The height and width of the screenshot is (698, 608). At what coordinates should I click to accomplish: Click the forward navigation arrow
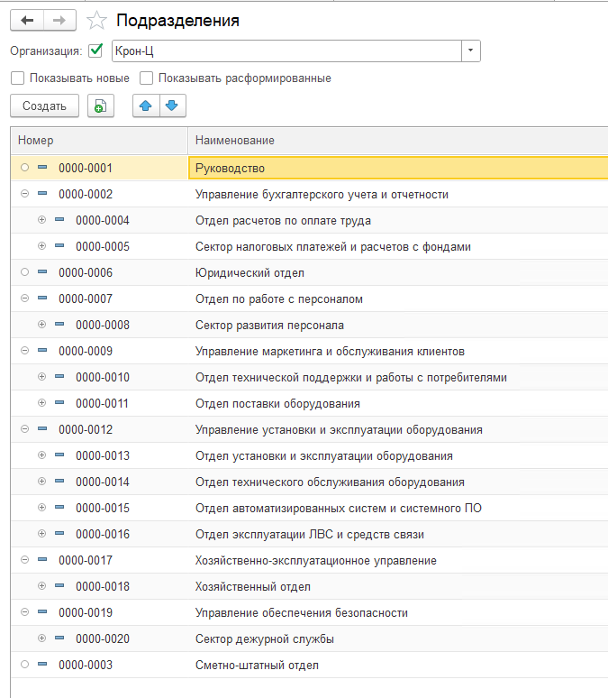coord(59,20)
